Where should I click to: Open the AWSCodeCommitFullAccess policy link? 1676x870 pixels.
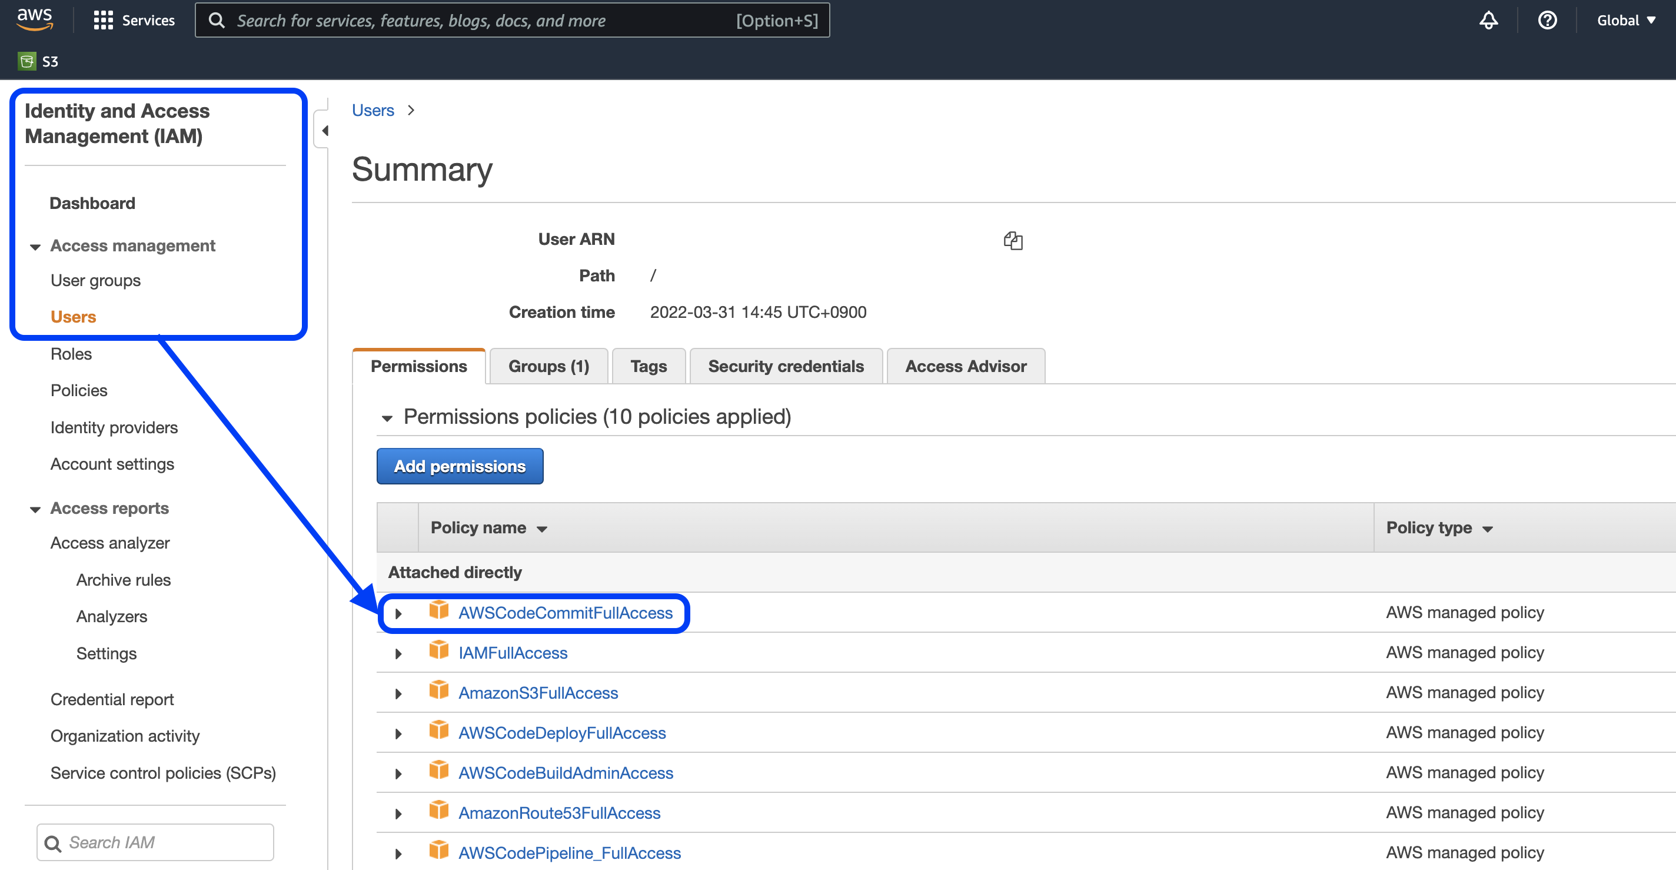tap(566, 613)
